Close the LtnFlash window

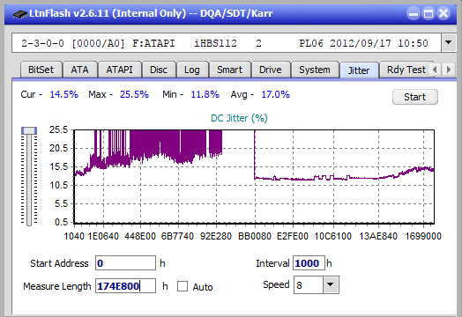coord(443,13)
